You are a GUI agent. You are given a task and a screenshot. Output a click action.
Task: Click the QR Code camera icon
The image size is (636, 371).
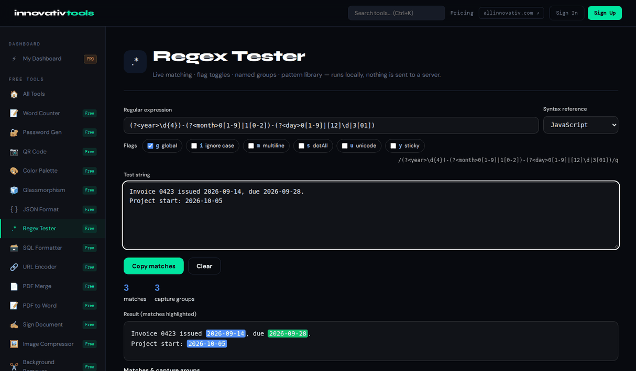(x=14, y=152)
